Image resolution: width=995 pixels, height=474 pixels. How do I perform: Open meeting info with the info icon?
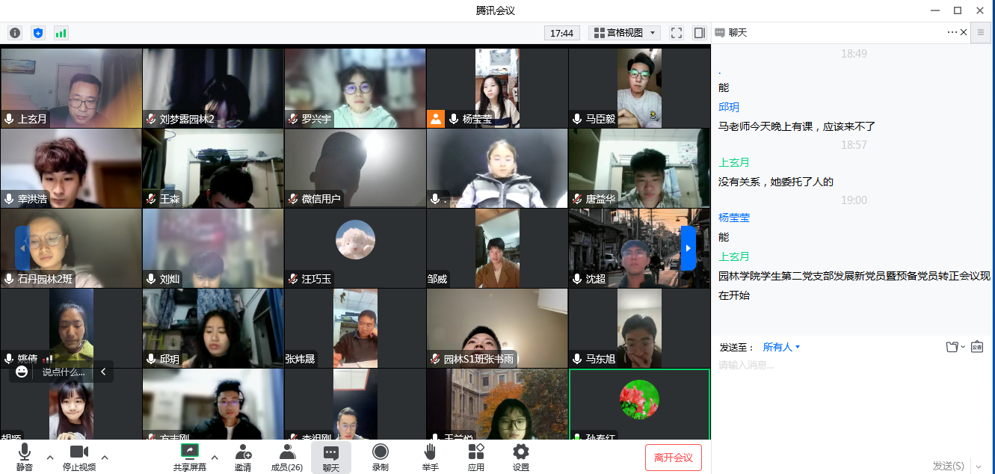(14, 33)
